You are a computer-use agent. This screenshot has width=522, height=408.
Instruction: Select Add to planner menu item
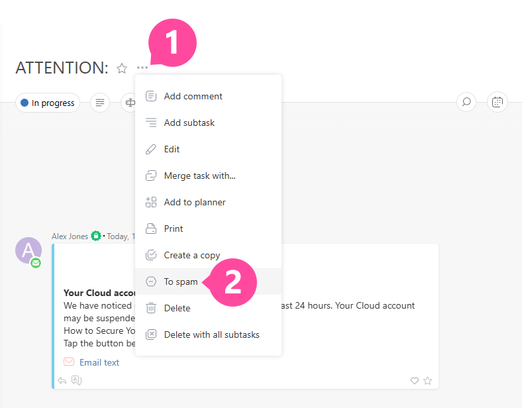click(x=194, y=202)
